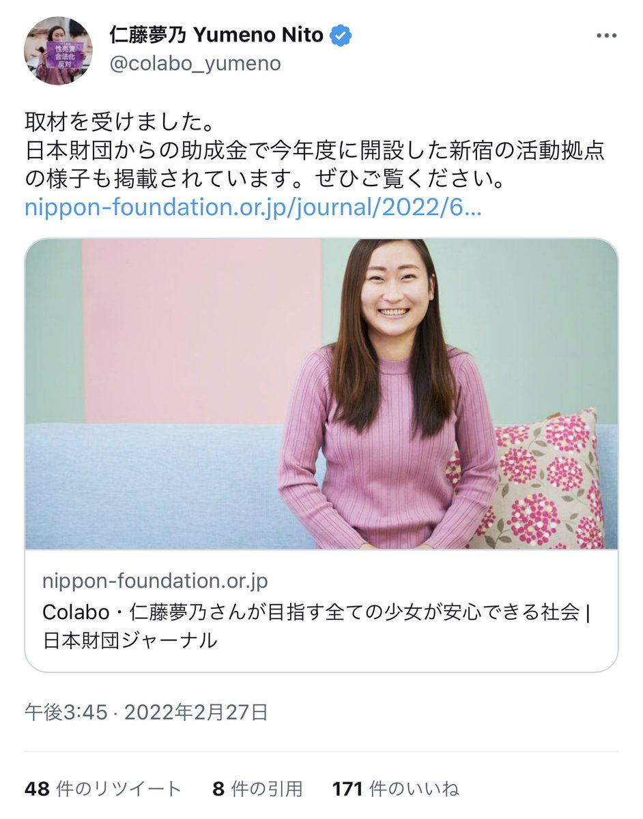Screen dimensions: 643x819
Task: Click tweet text line mentioning 日本財団からの助成金
Action: 315,152
